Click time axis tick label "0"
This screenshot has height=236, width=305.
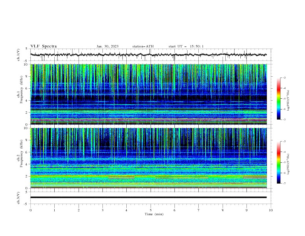point(30,210)
